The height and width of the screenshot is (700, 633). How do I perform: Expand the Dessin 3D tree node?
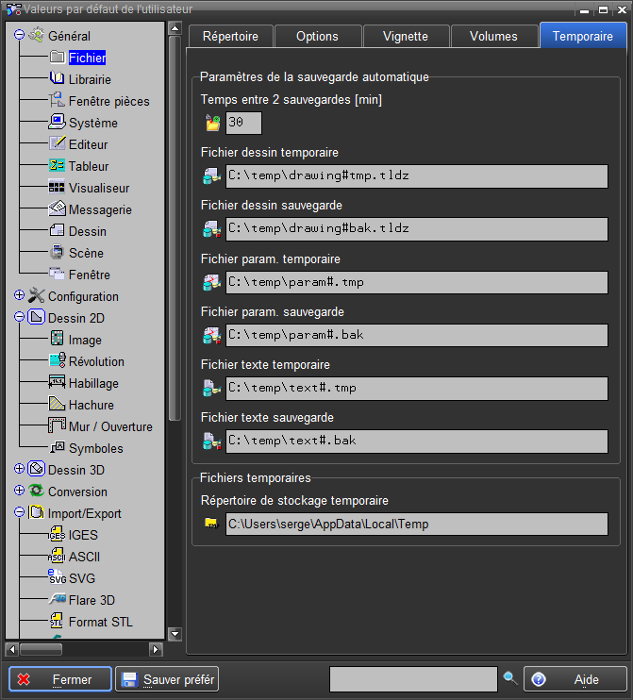point(19,469)
